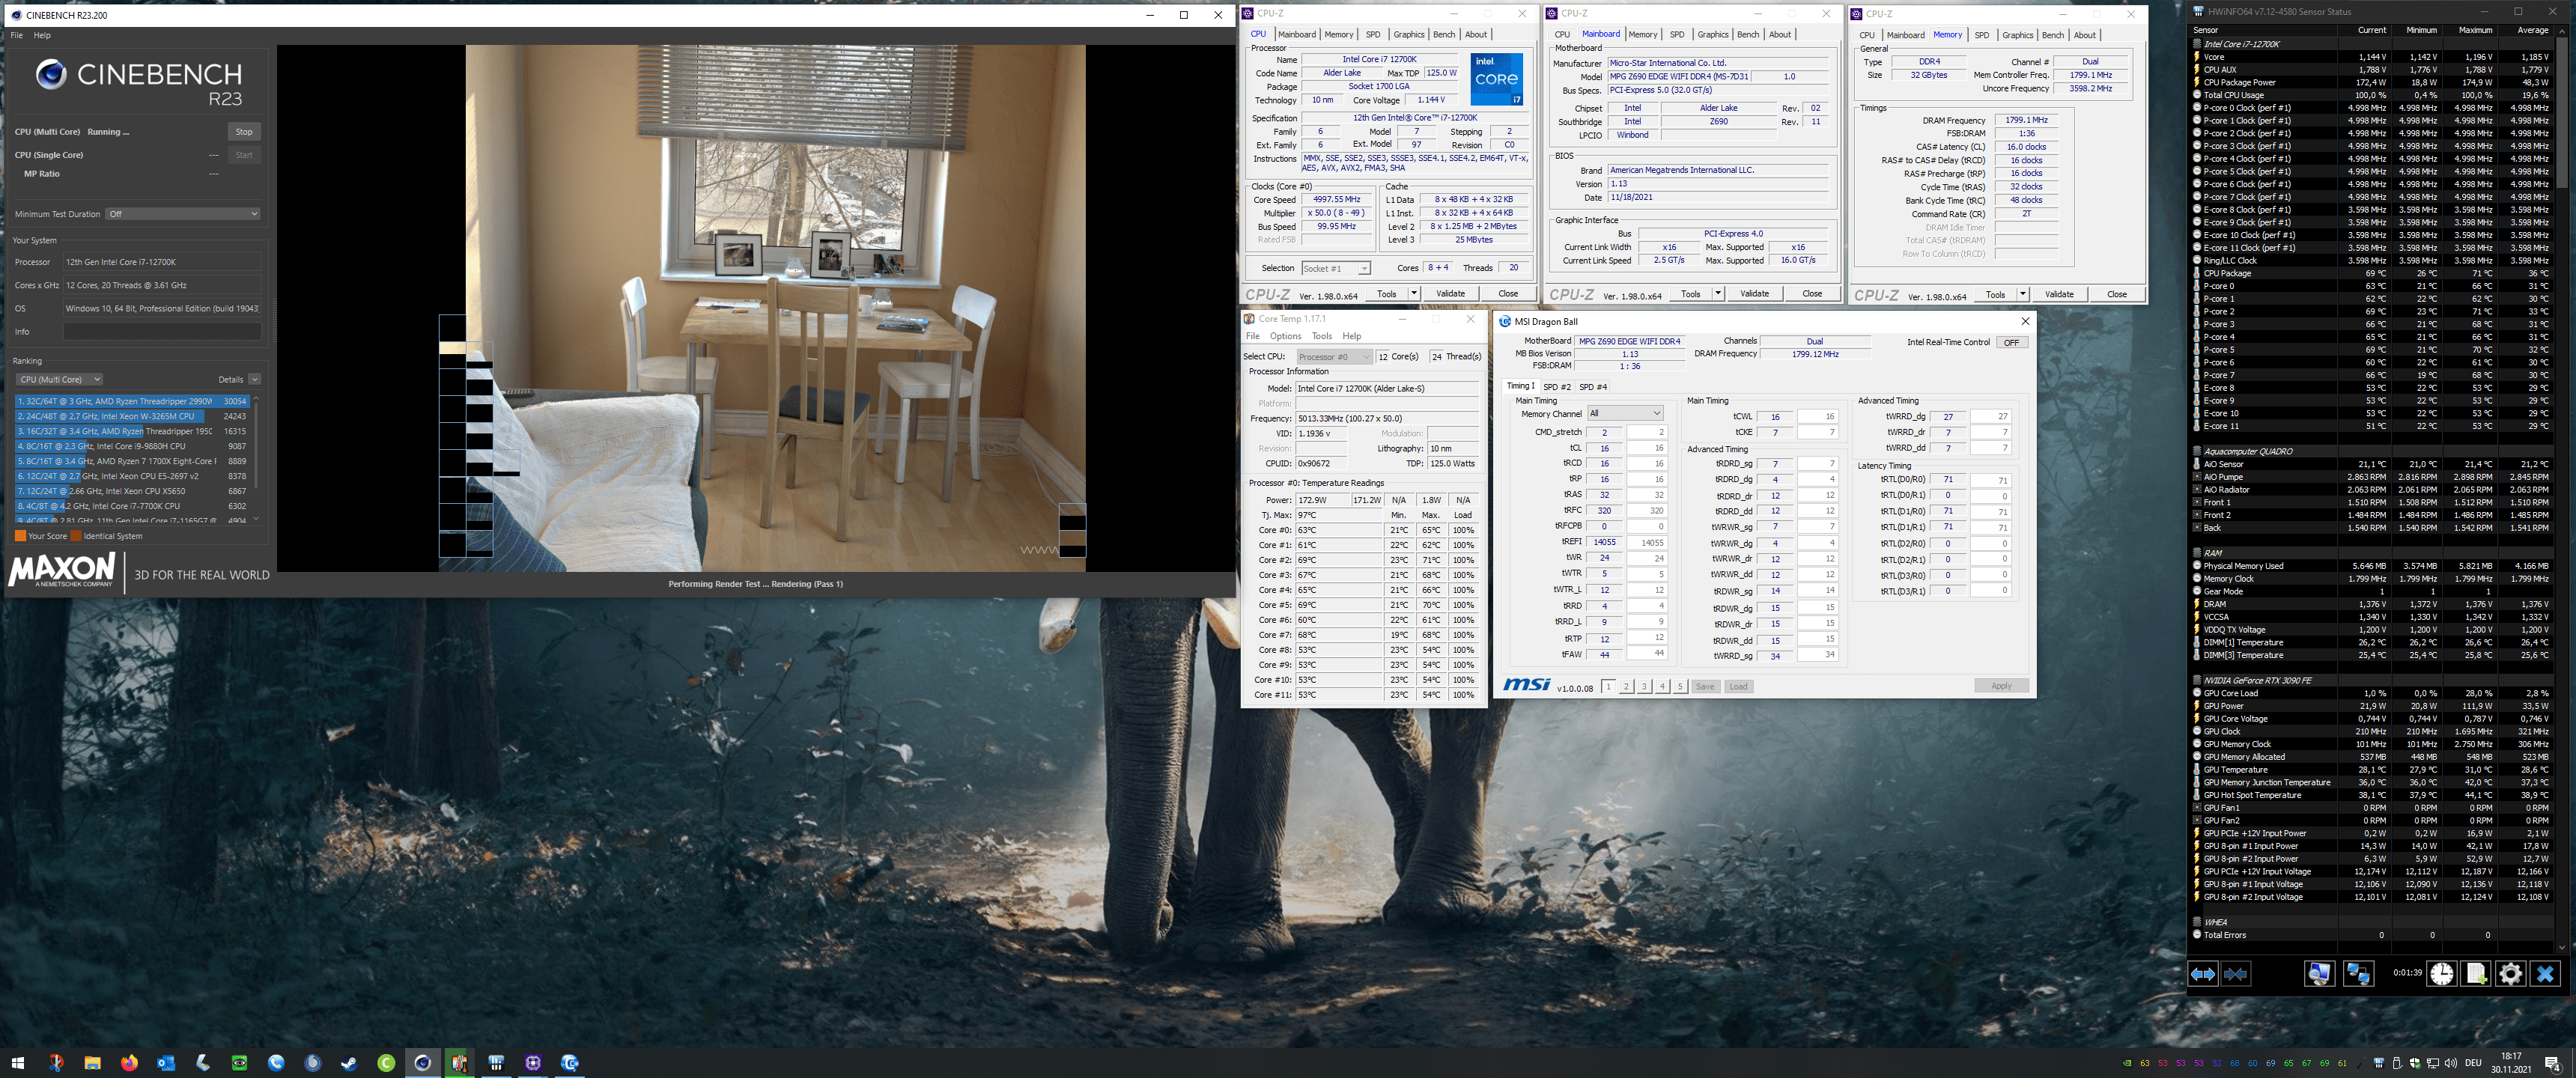Switch to CPU-Z purple chip taskbar icon

(x=533, y=1062)
